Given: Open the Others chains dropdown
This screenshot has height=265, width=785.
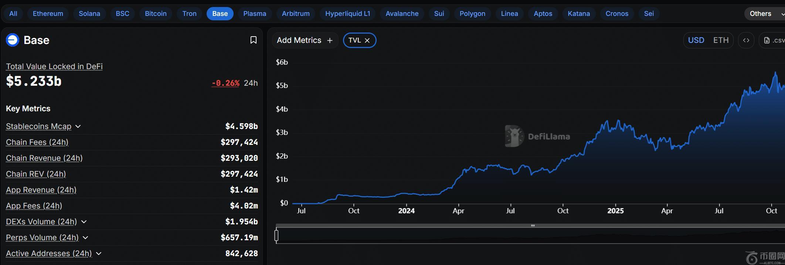Looking at the screenshot, I should point(764,14).
